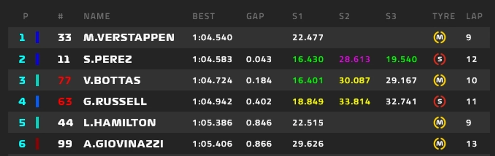Select the TYRE column header
495x156 pixels.
click(443, 16)
